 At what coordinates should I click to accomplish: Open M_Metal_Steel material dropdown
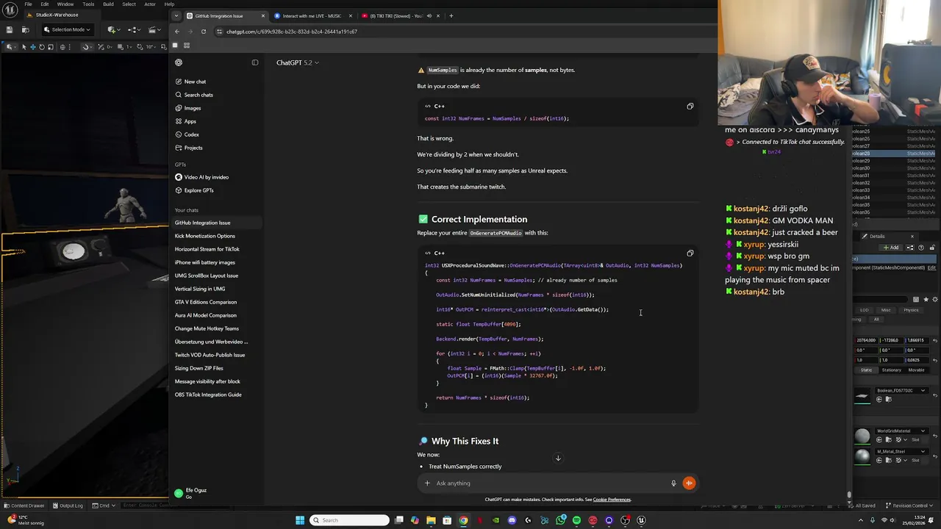pyautogui.click(x=901, y=452)
